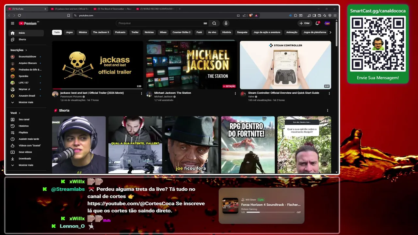Switch to Blood of Dawnwalker tab
Image resolution: width=418 pixels, height=235 pixels.
[x=112, y=9]
